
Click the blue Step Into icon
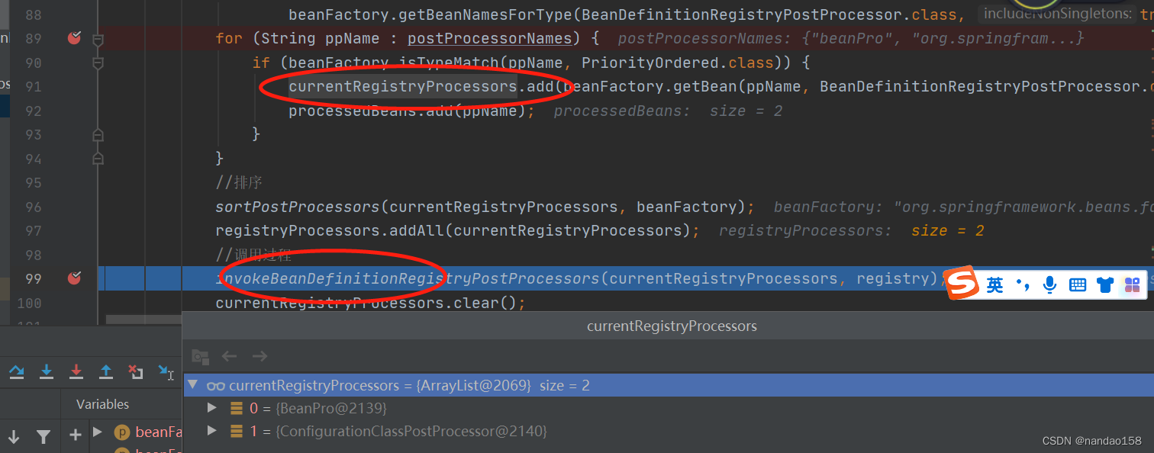tap(47, 372)
